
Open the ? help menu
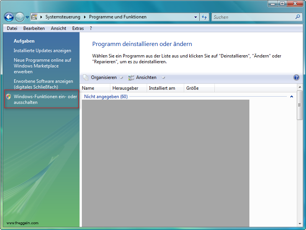coord(91,28)
